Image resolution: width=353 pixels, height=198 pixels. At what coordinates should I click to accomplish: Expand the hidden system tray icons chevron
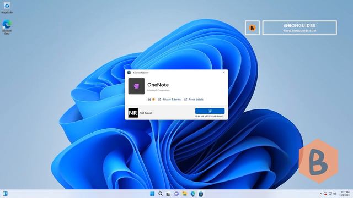pos(320,194)
